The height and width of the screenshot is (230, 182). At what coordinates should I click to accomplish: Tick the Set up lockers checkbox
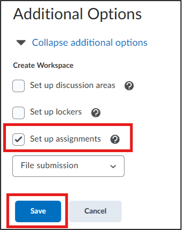18,113
